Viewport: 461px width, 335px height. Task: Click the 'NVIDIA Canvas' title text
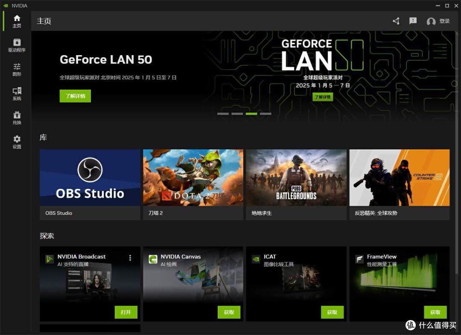pos(181,256)
